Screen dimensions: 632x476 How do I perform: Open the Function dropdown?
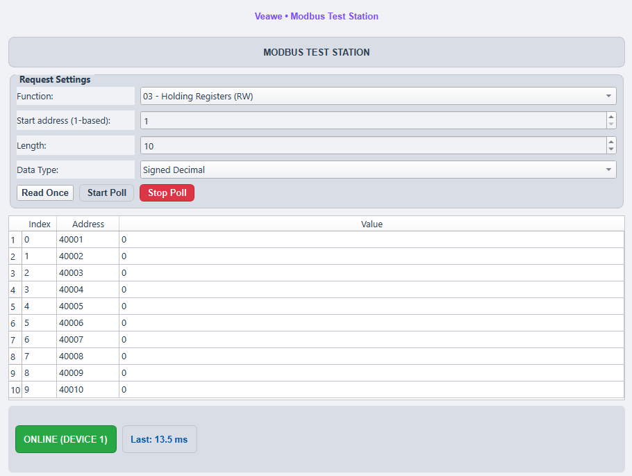click(x=379, y=96)
